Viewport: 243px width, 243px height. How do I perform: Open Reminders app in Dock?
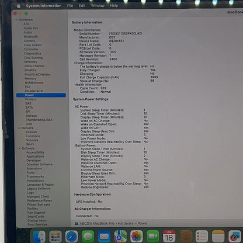(202, 236)
